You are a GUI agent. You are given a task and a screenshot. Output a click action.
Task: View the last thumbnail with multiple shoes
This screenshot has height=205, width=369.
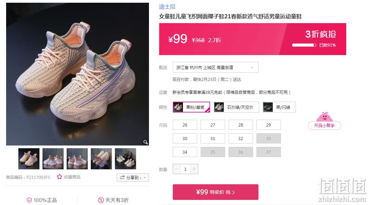pos(125,159)
